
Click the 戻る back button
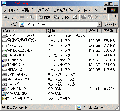pos(9,17)
